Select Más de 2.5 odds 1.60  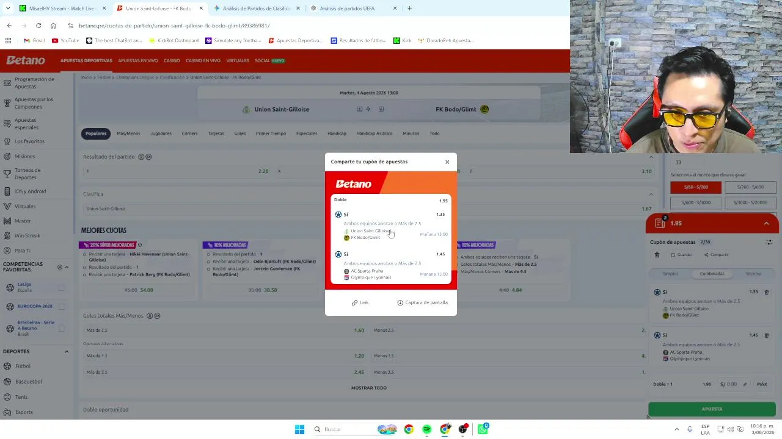click(225, 330)
